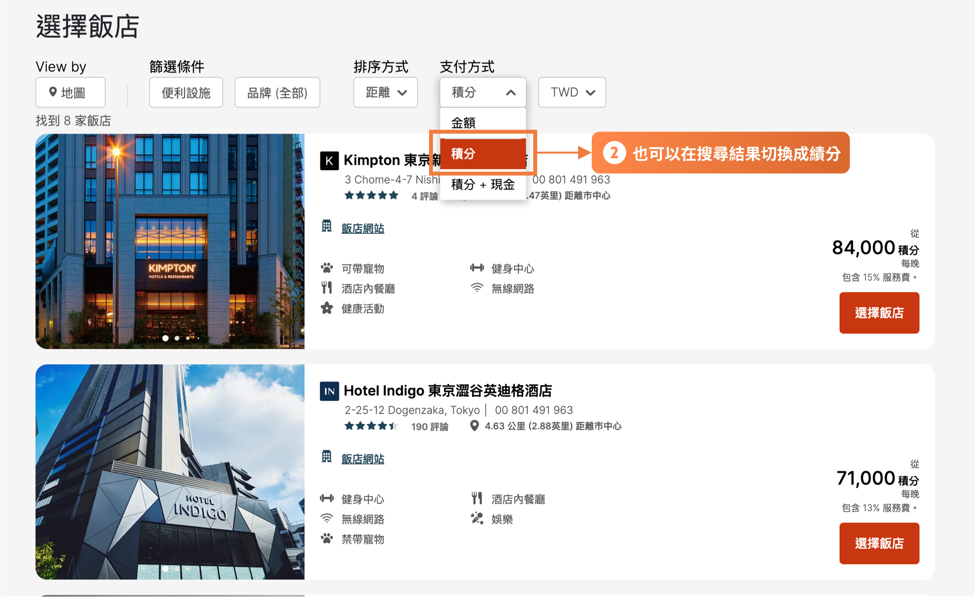
Task: Select 金額 from the payment dropdown
Action: pyautogui.click(x=464, y=122)
